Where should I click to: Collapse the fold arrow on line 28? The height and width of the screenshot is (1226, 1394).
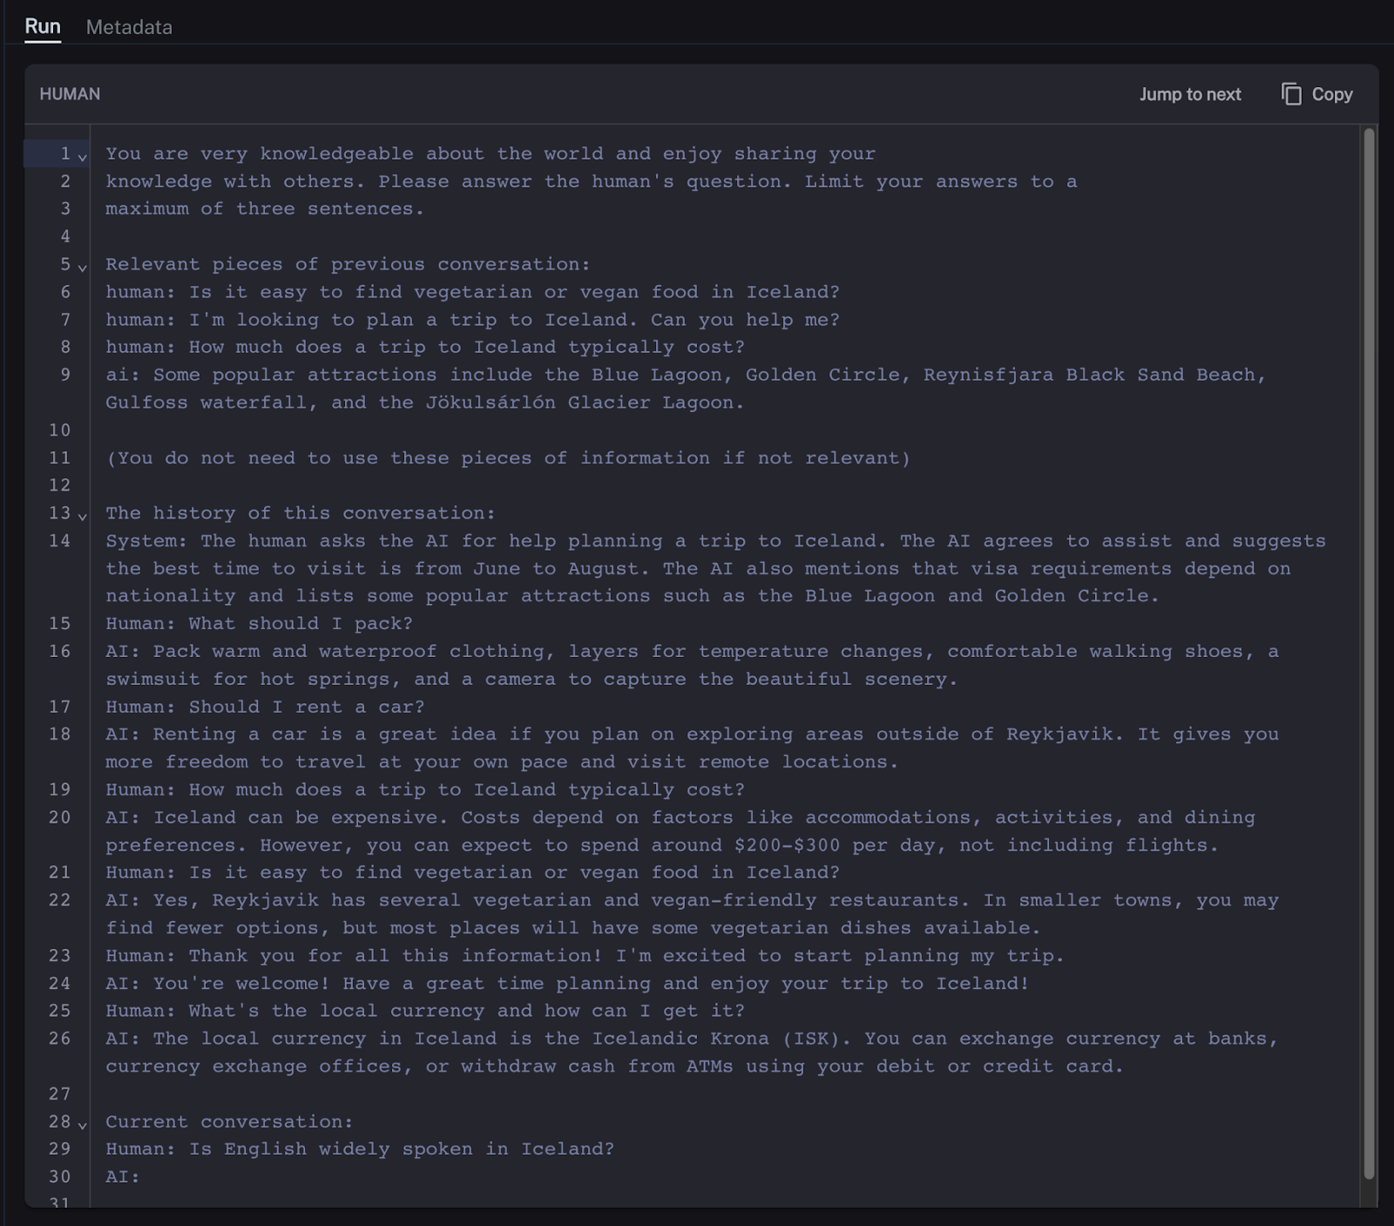pos(83,1125)
